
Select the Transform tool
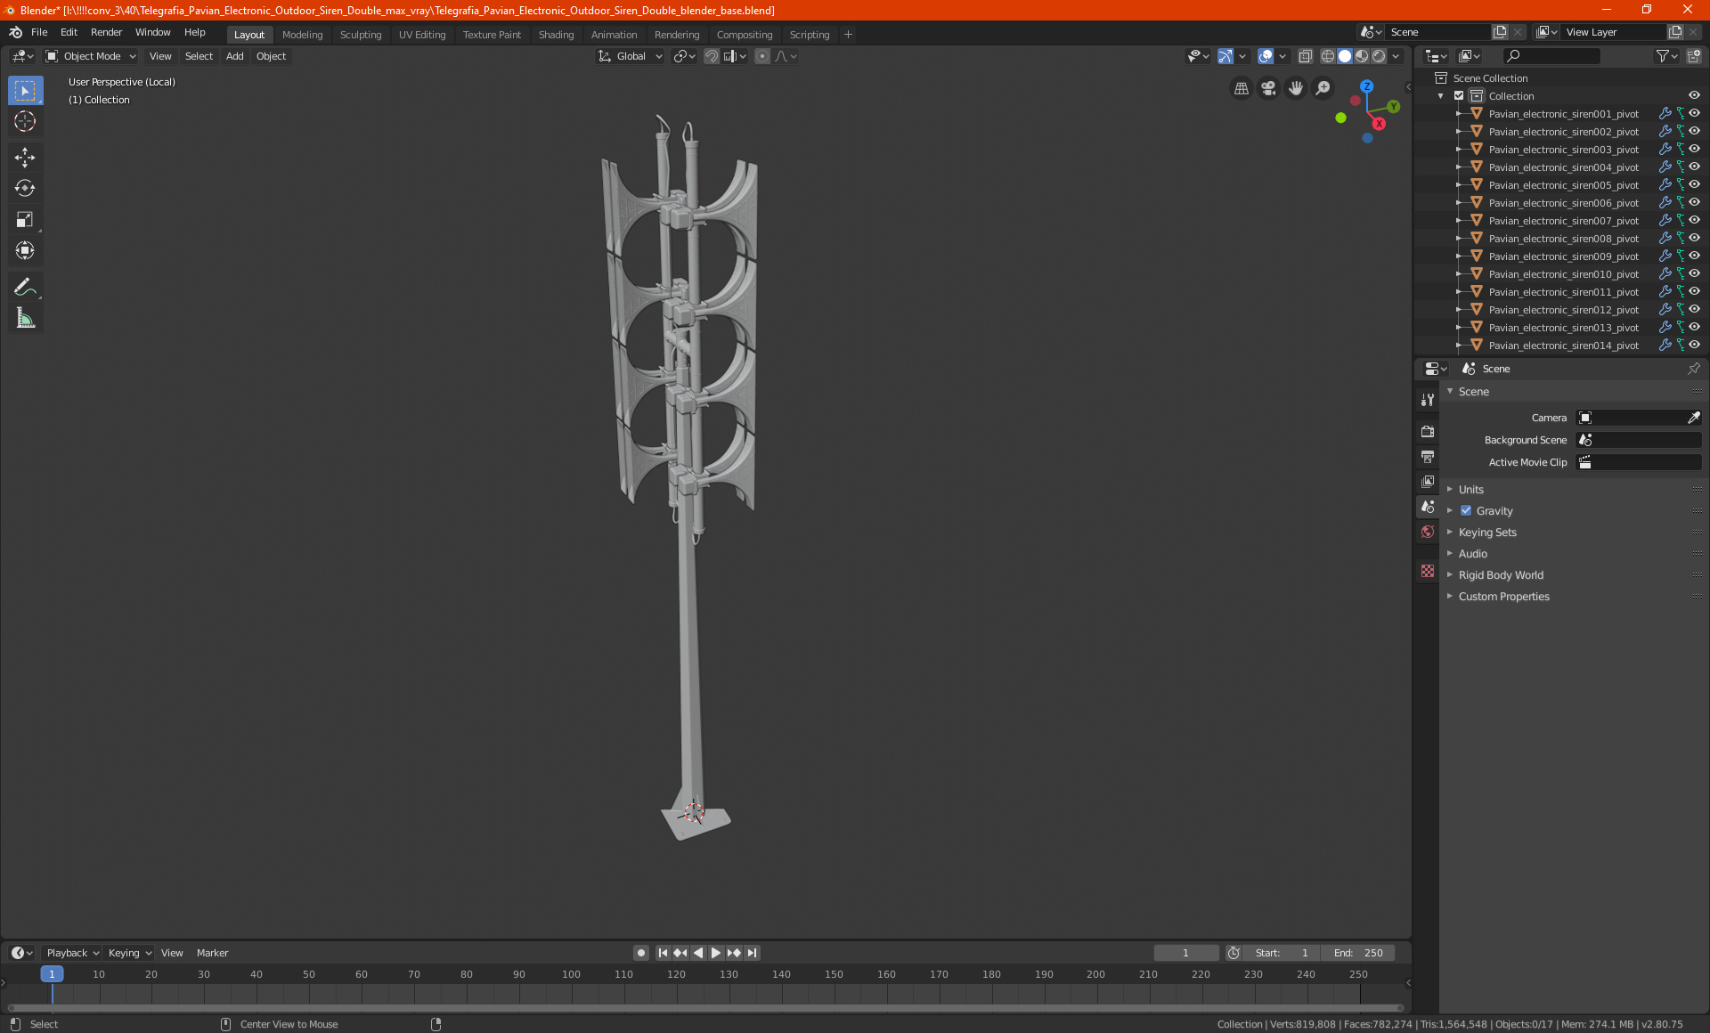25,250
